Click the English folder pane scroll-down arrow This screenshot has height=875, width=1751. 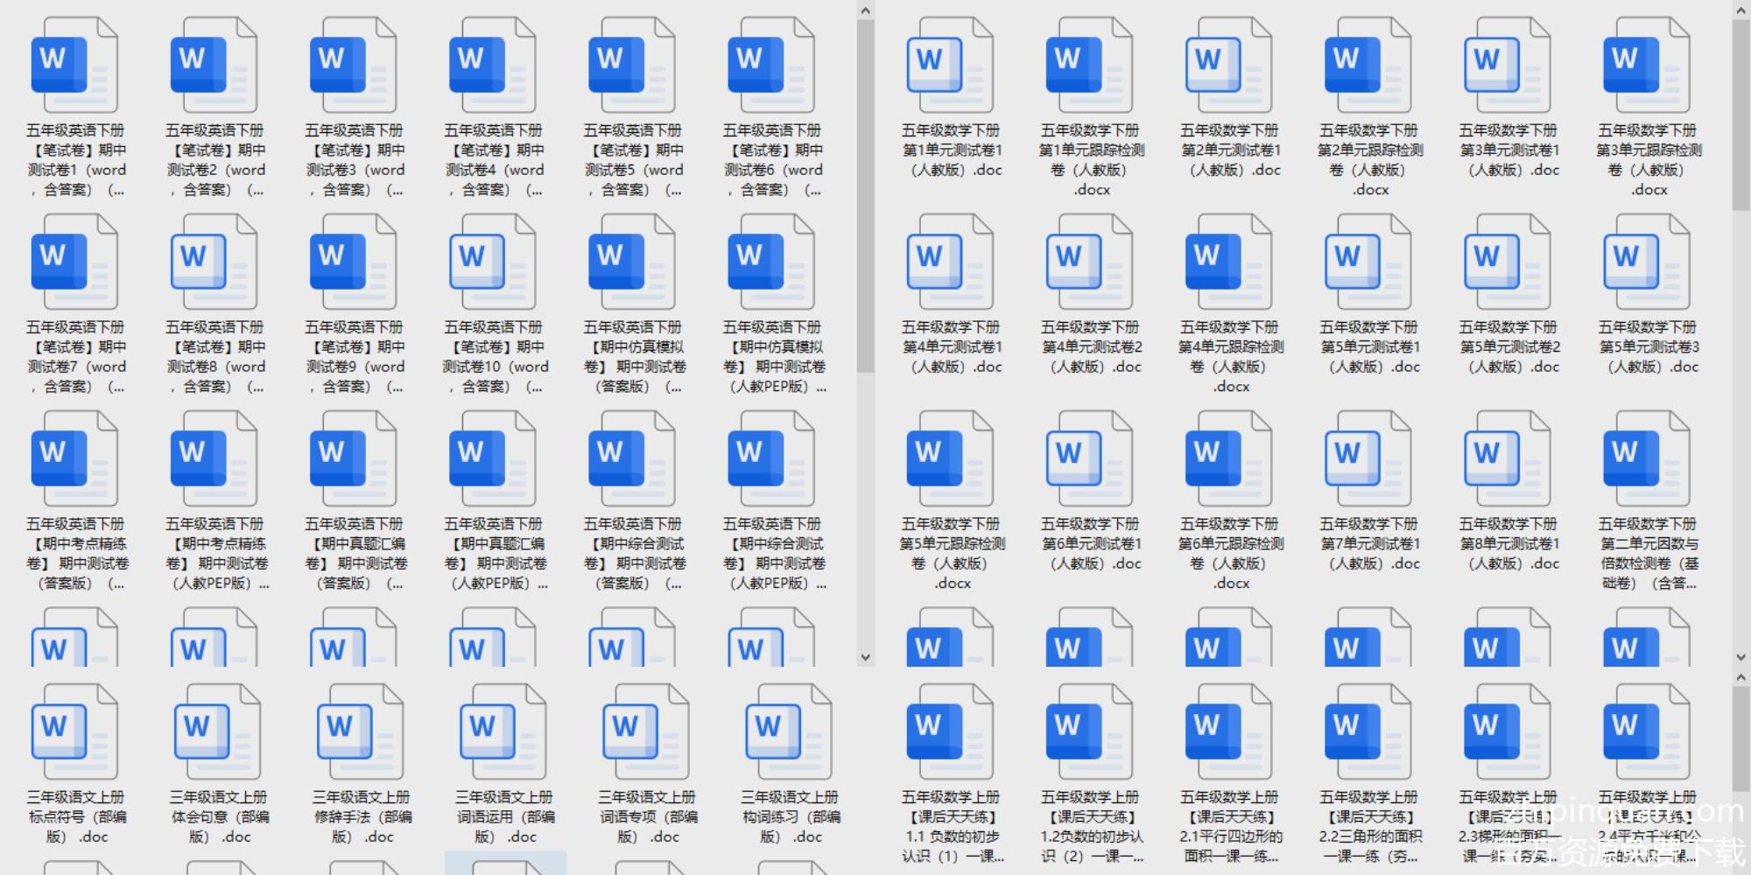(x=865, y=657)
